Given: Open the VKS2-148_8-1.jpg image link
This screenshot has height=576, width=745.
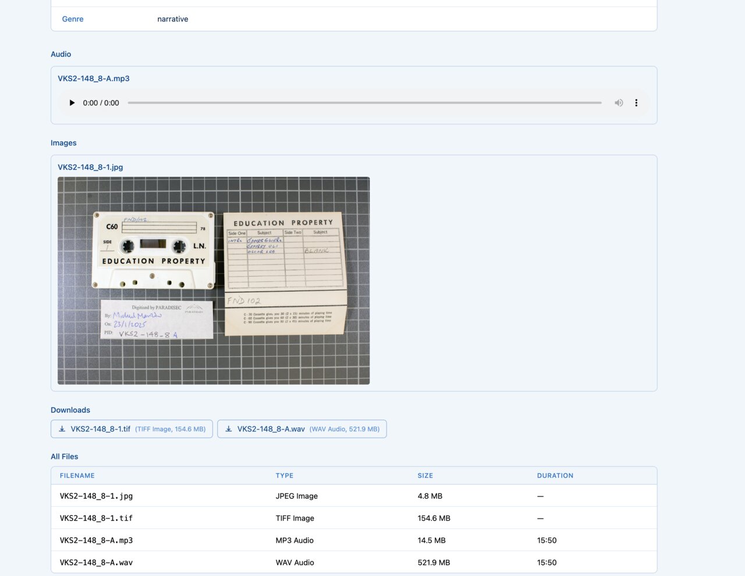Looking at the screenshot, I should pos(90,167).
